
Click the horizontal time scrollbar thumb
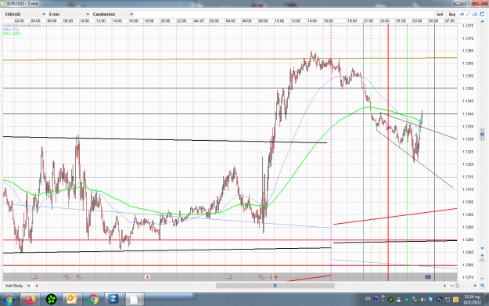click(275, 286)
